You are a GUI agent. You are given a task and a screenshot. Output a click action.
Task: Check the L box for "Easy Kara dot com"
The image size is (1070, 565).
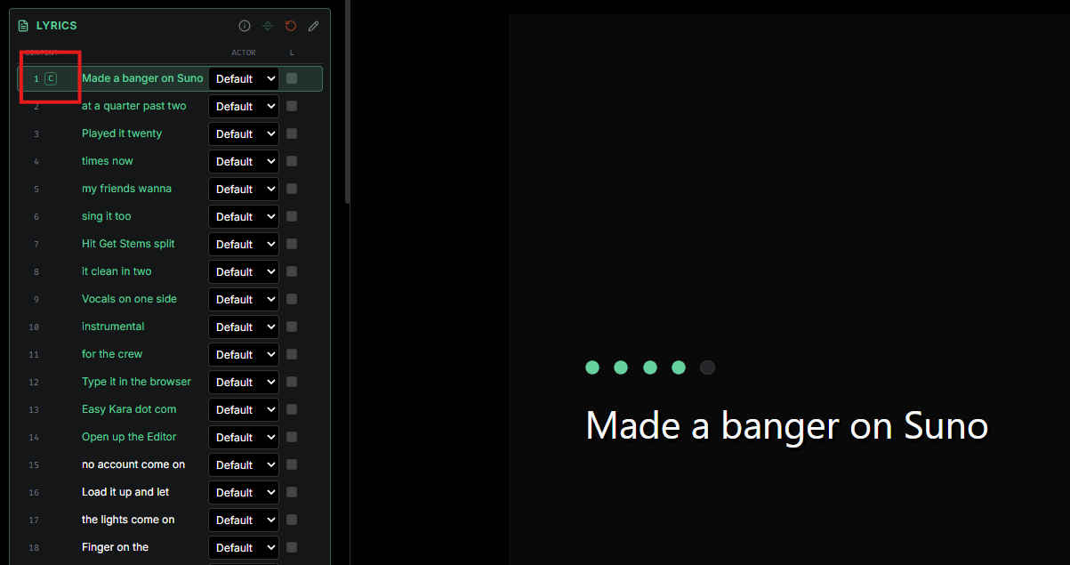pyautogui.click(x=292, y=409)
